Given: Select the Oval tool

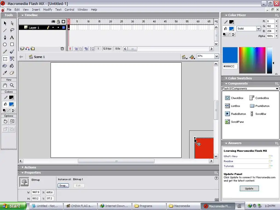Looking at the screenshot, I should click(x=5, y=45).
